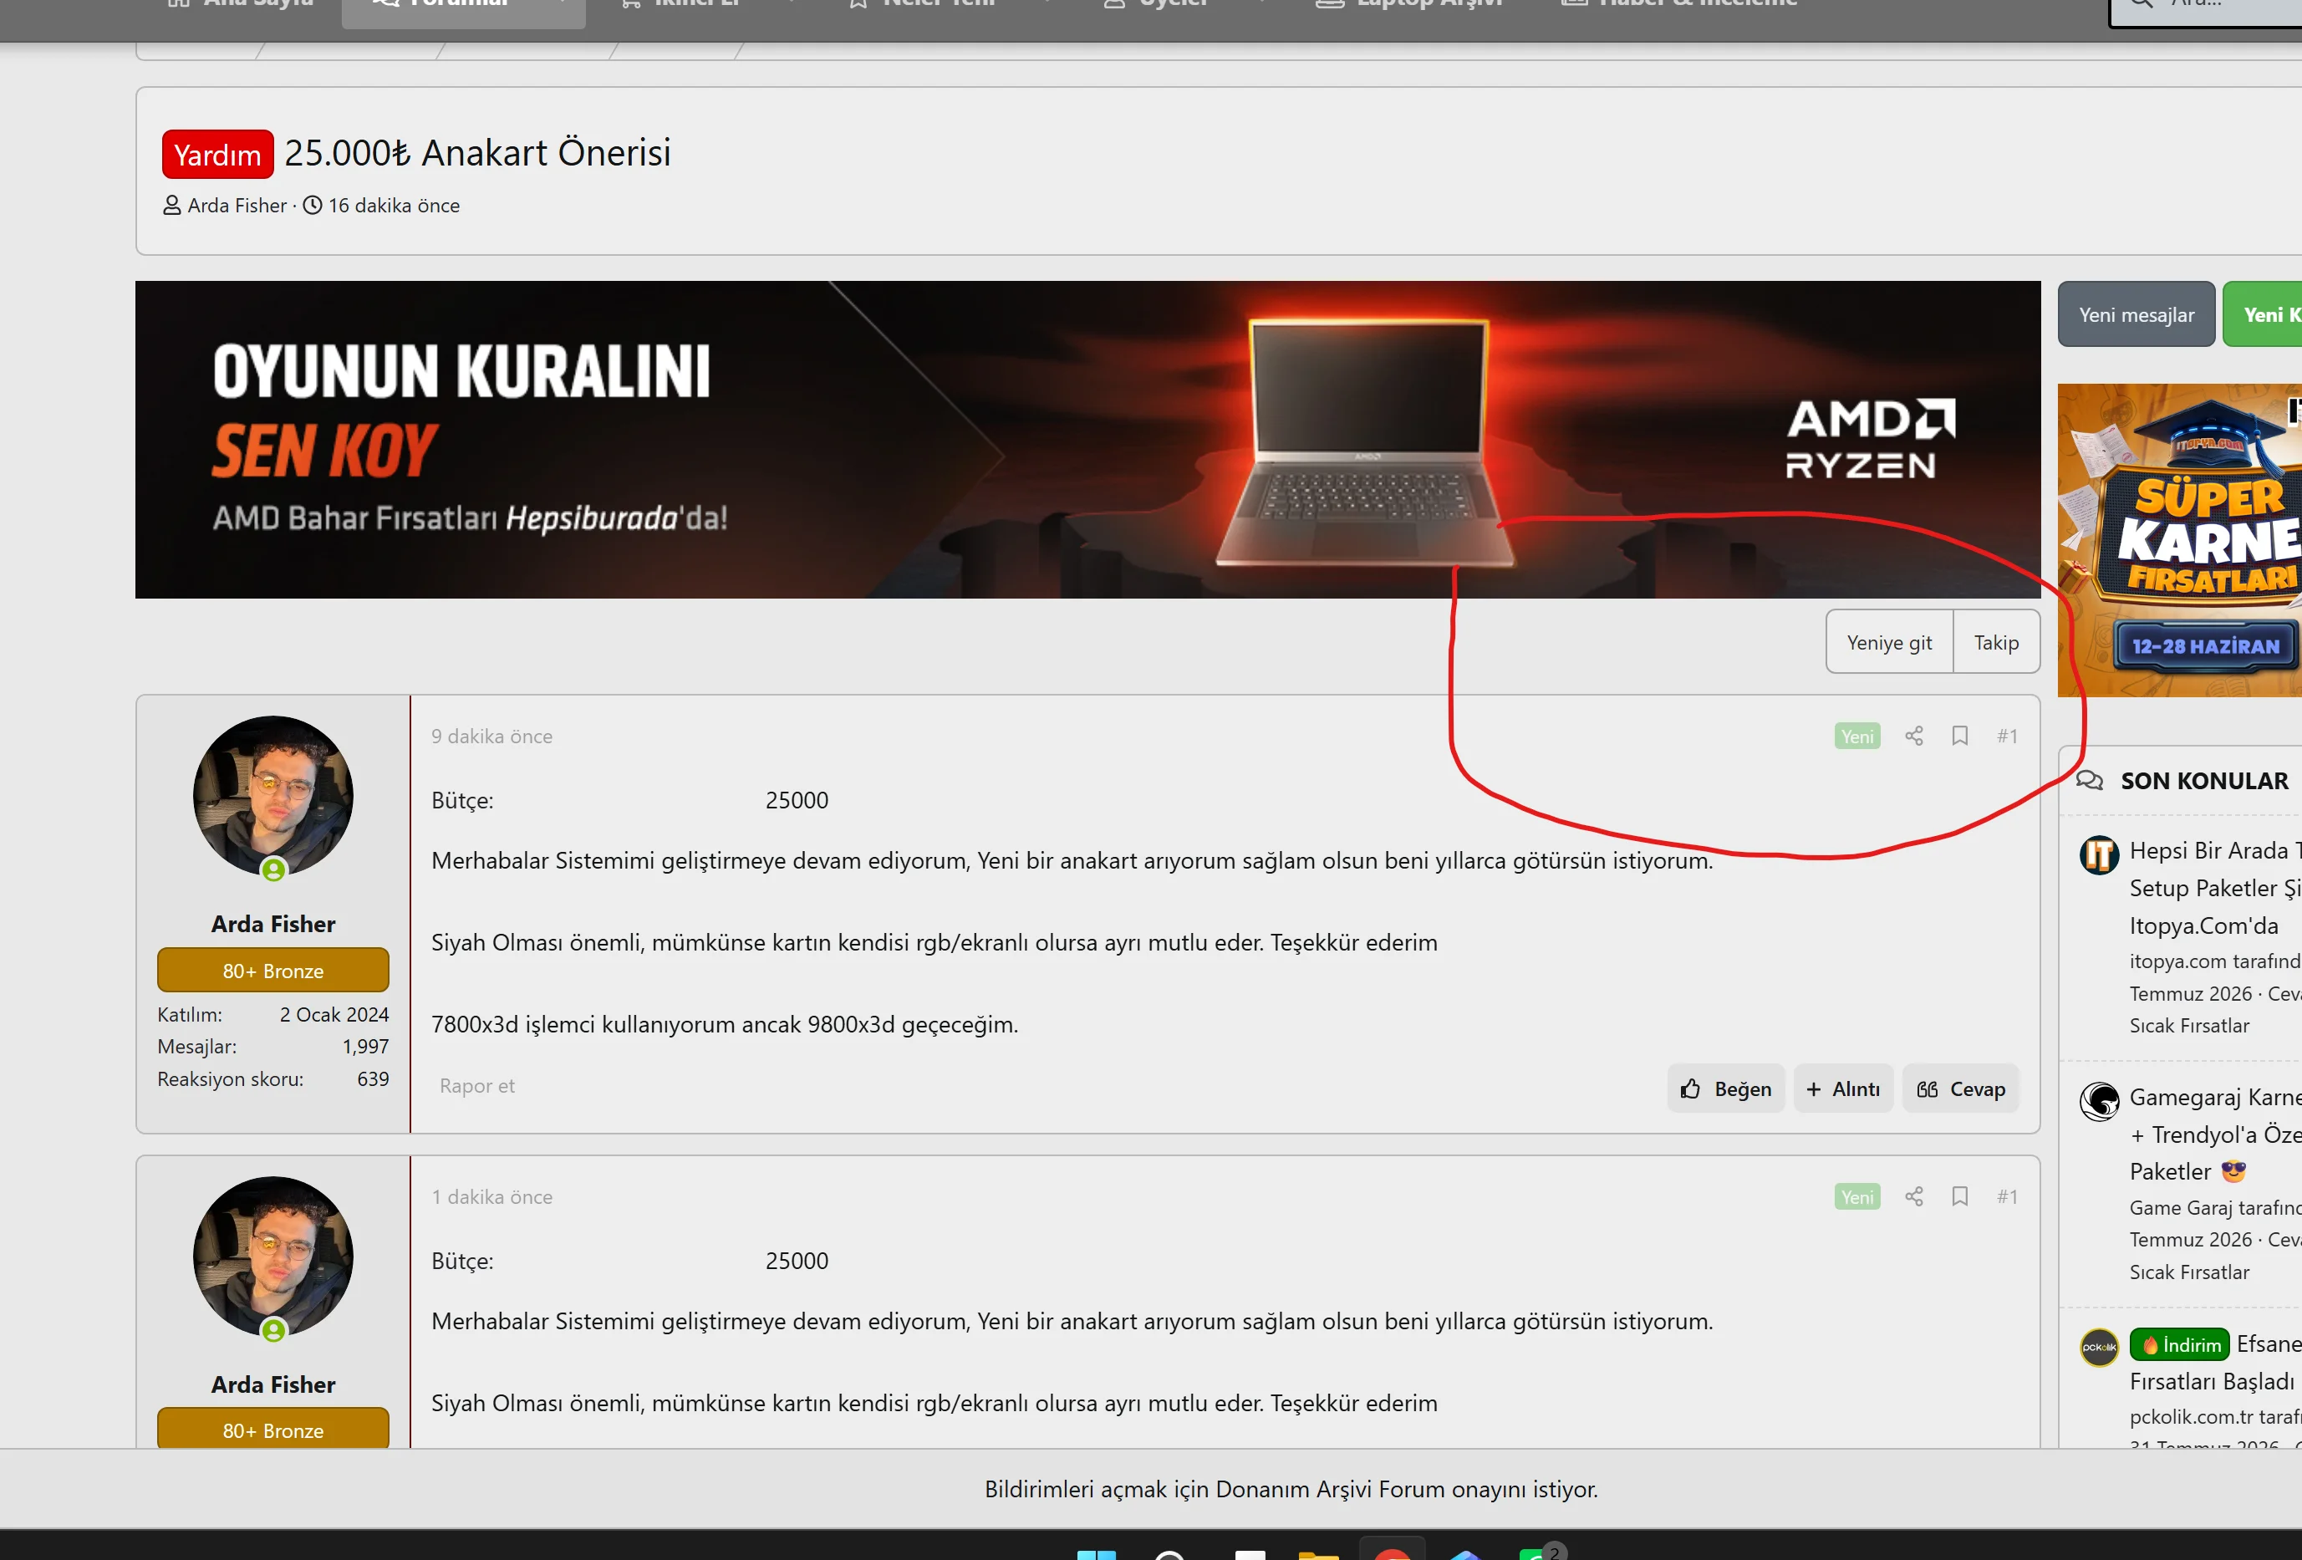Open File Explorer folder icon on taskbar
The width and height of the screenshot is (2302, 1560).
(x=1318, y=1555)
